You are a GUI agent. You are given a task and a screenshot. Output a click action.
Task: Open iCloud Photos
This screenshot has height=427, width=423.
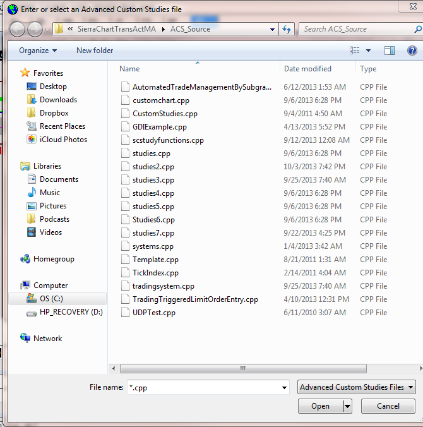tap(57, 140)
